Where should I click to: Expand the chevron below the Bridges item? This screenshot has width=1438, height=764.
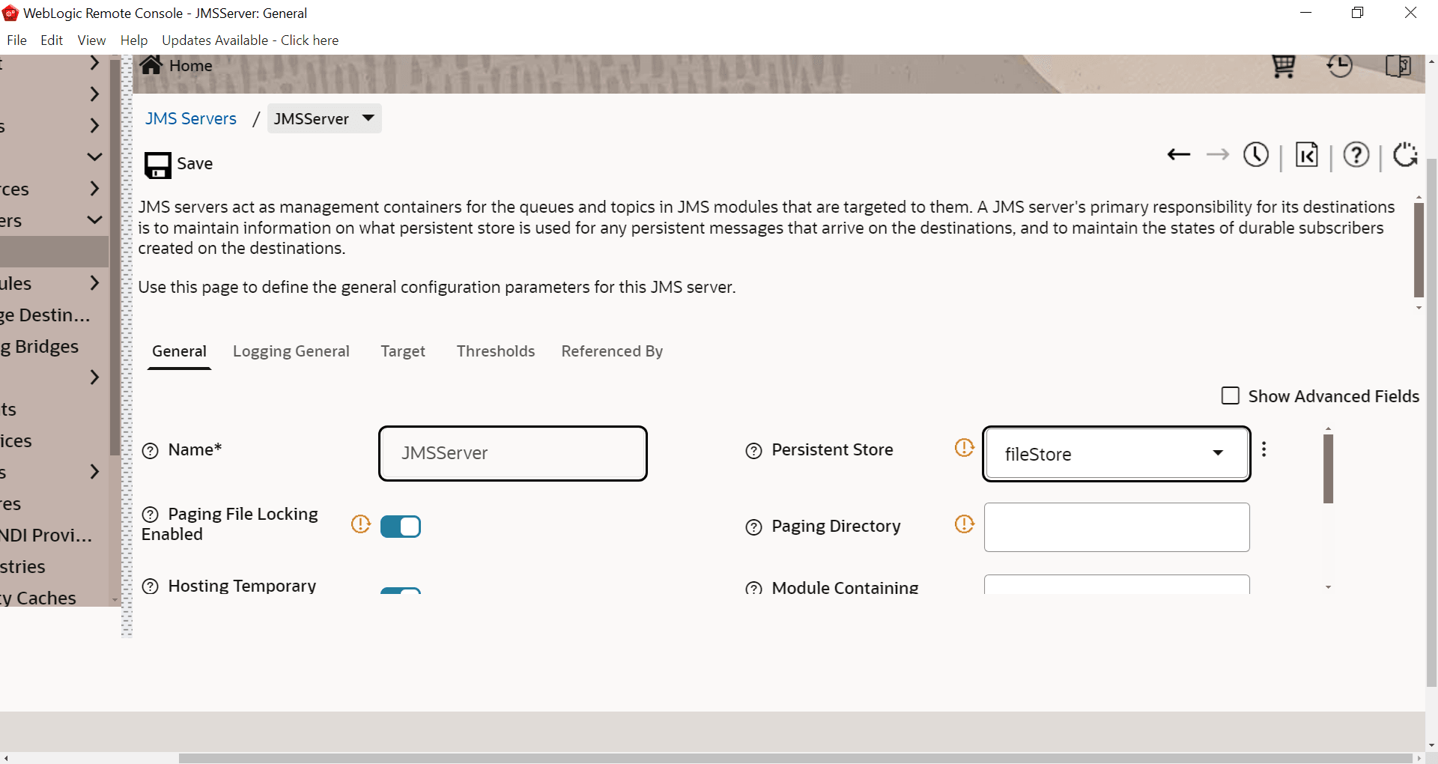click(94, 378)
